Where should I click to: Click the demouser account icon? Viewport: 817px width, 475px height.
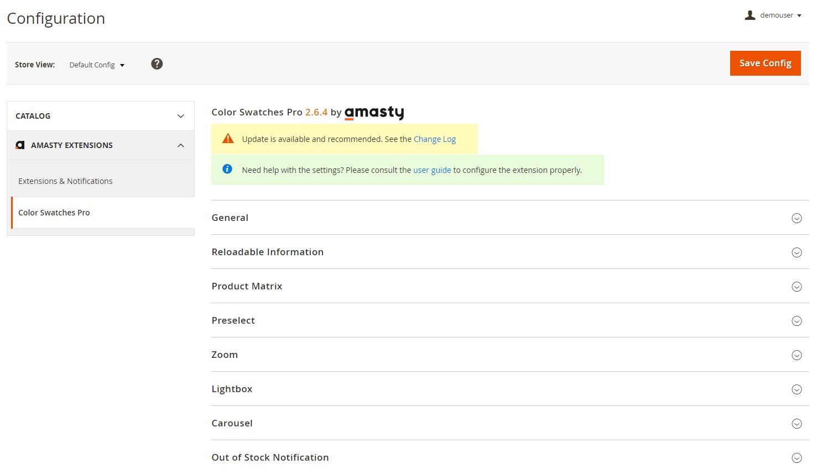click(750, 15)
